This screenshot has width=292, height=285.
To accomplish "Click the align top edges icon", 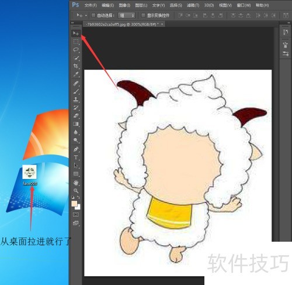I will 180,15.
